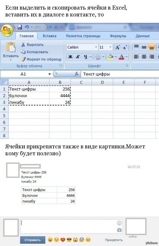Insert the sunglasses face emoji
159x246 pixels.
pos(69,240)
